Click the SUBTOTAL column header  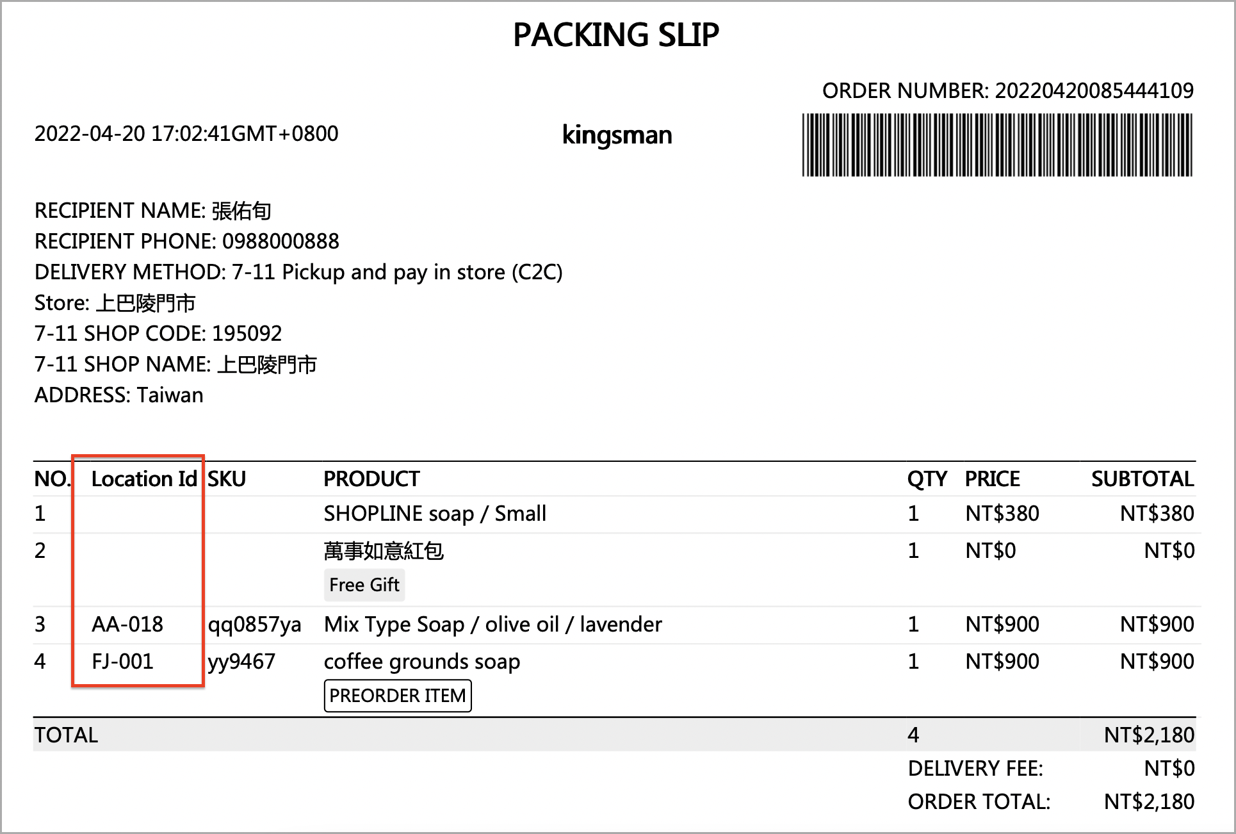1142,479
